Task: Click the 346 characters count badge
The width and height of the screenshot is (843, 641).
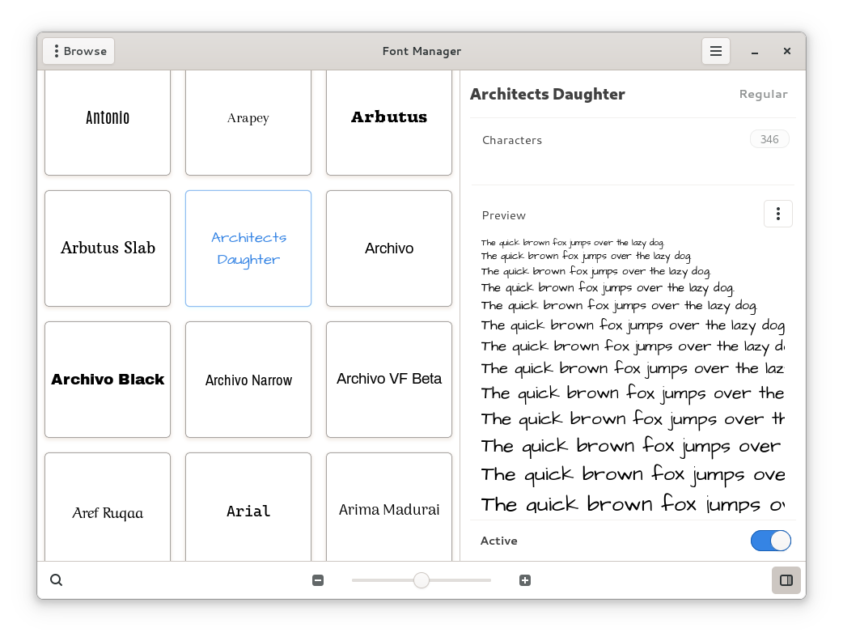Action: pyautogui.click(x=769, y=139)
